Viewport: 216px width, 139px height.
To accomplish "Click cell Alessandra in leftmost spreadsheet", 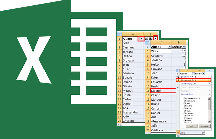I will point(133,112).
